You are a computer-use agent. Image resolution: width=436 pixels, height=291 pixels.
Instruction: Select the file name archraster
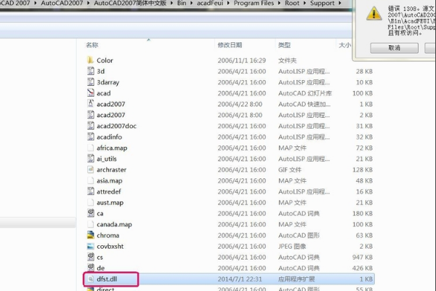click(x=111, y=170)
